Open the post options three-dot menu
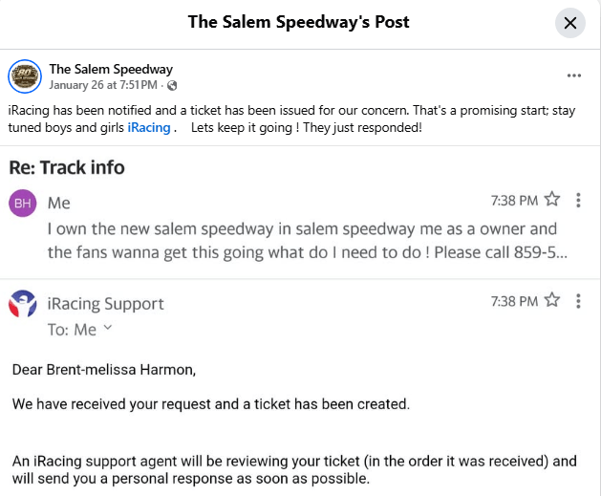Screen dimensions: 601x496 click(573, 75)
